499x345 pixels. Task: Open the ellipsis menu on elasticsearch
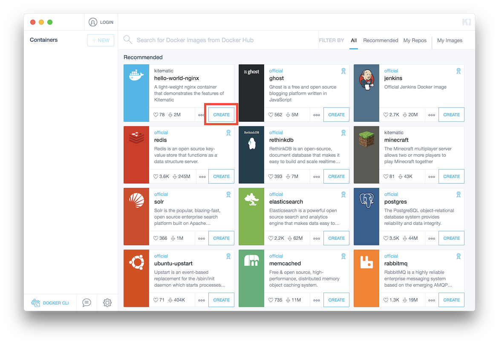pyautogui.click(x=317, y=239)
